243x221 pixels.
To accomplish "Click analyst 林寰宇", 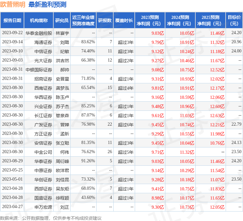I will (x=62, y=33).
